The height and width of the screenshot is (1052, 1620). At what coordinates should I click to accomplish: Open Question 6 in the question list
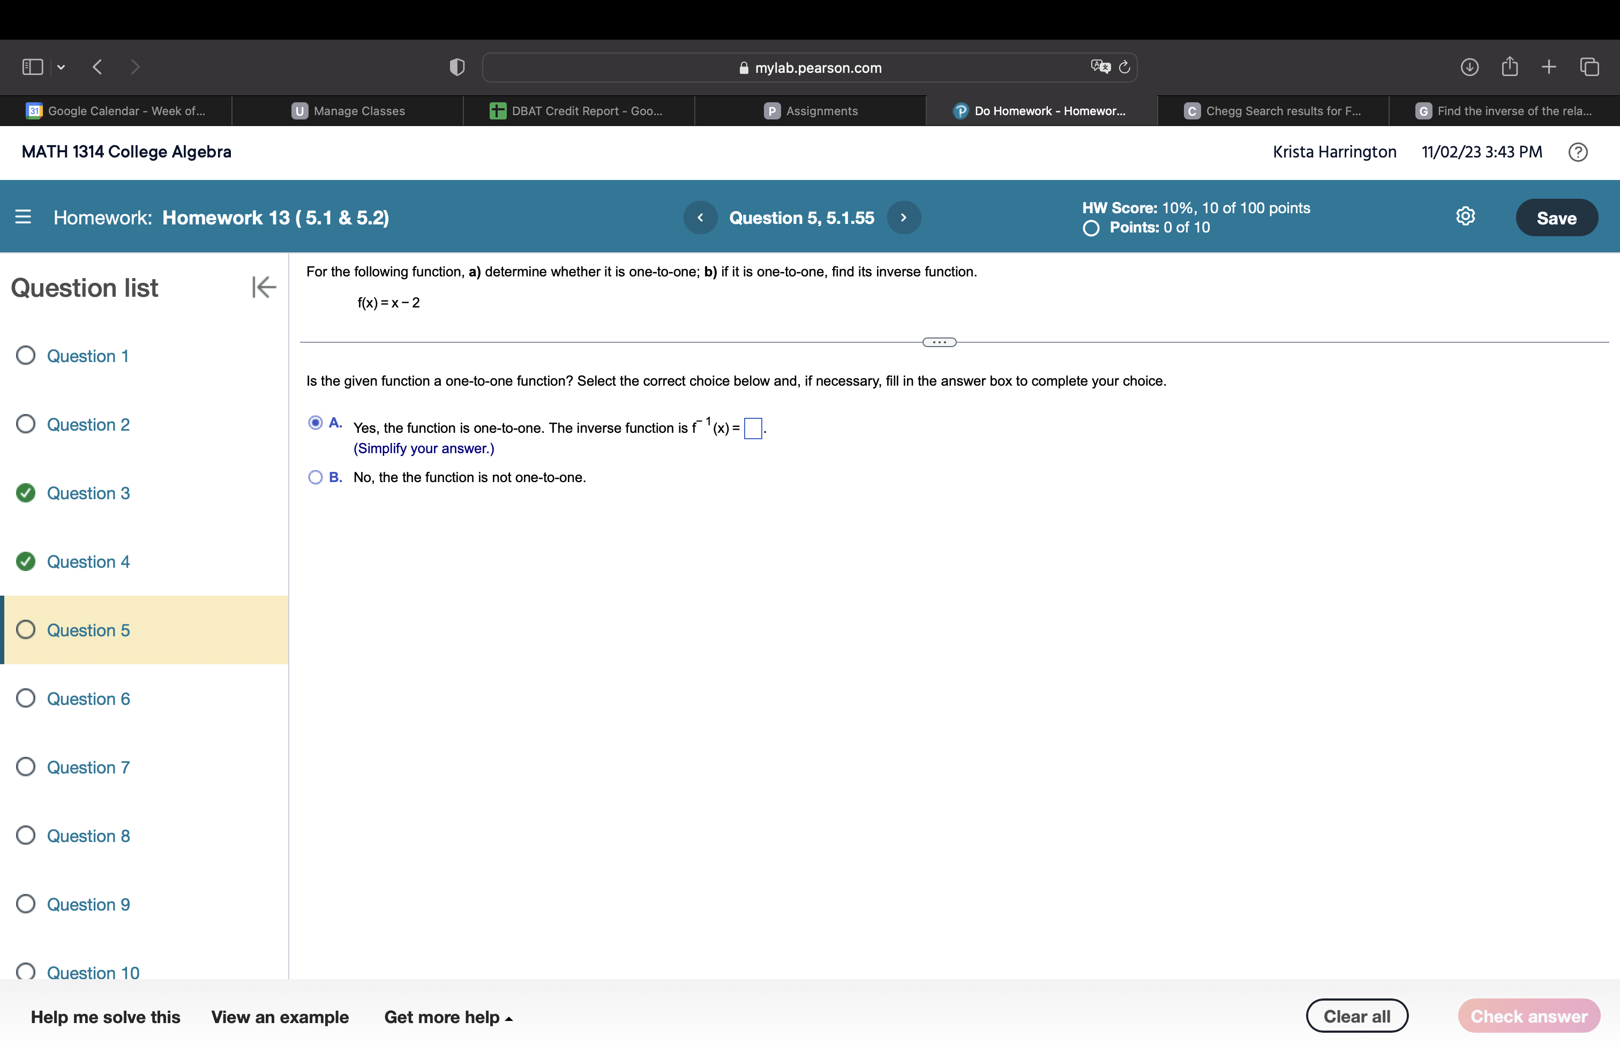point(88,699)
